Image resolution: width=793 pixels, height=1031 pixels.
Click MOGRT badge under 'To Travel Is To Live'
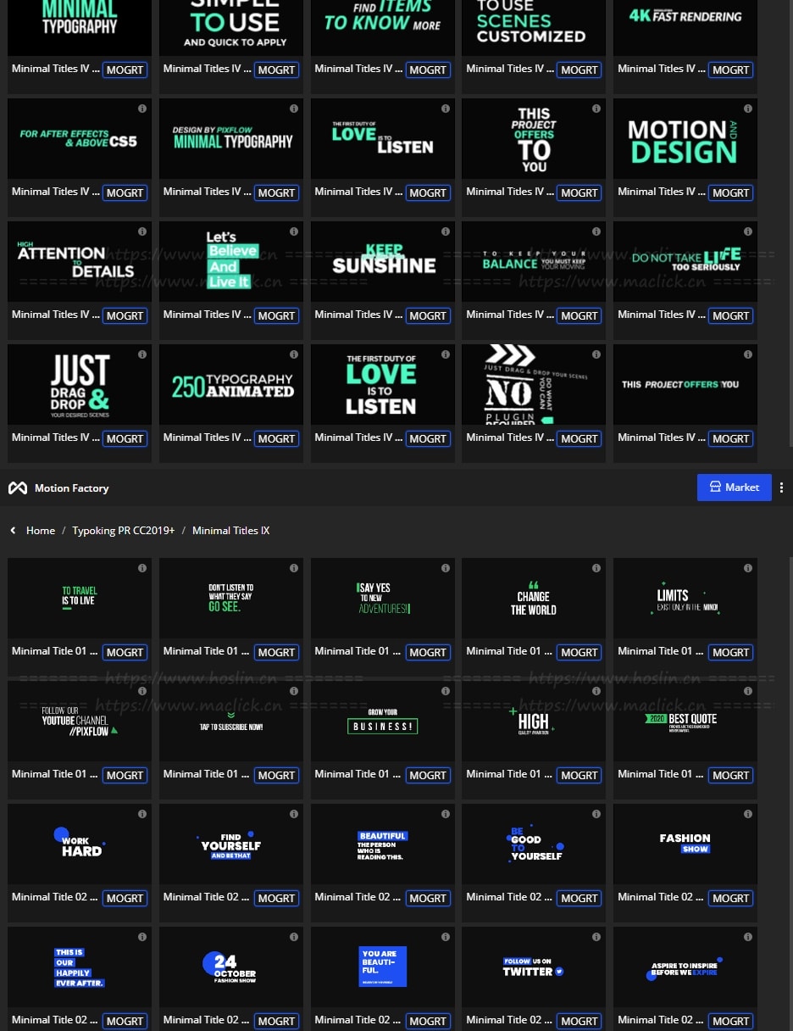pos(125,652)
